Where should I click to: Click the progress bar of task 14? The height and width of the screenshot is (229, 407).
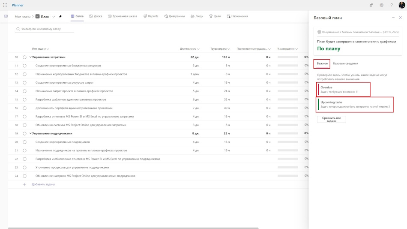[x=287, y=91]
